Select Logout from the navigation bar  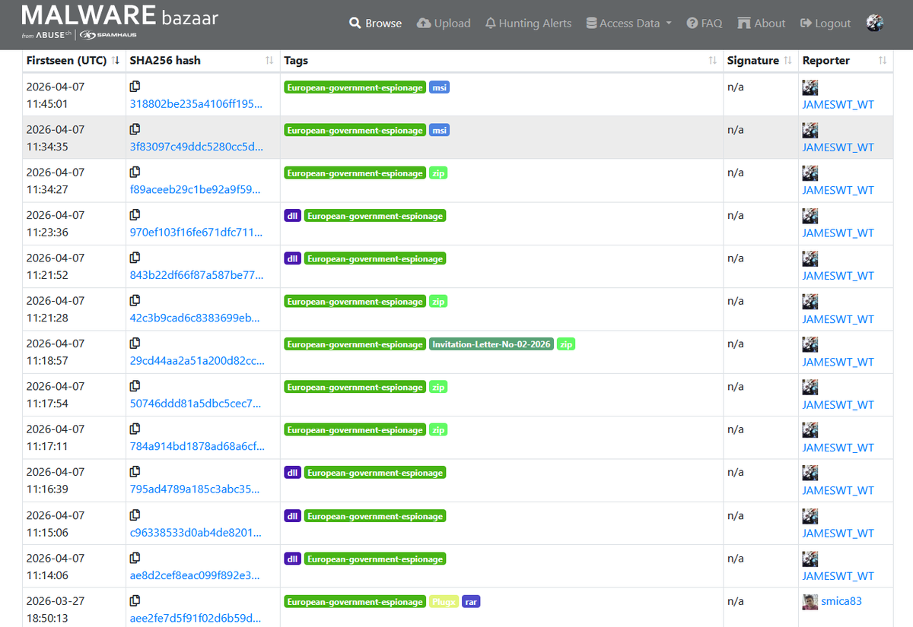tap(825, 23)
